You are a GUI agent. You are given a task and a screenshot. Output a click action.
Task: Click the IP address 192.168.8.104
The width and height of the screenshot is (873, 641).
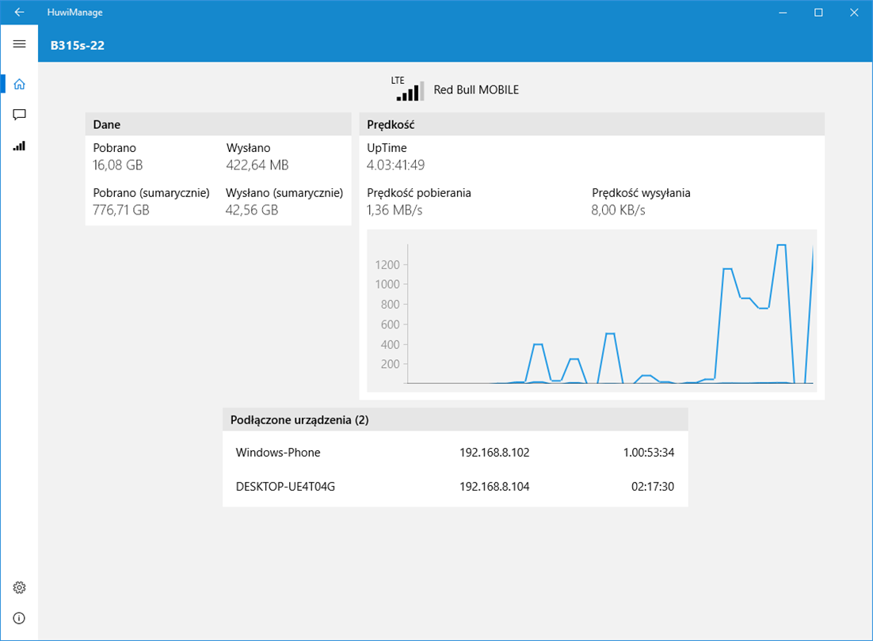(494, 487)
